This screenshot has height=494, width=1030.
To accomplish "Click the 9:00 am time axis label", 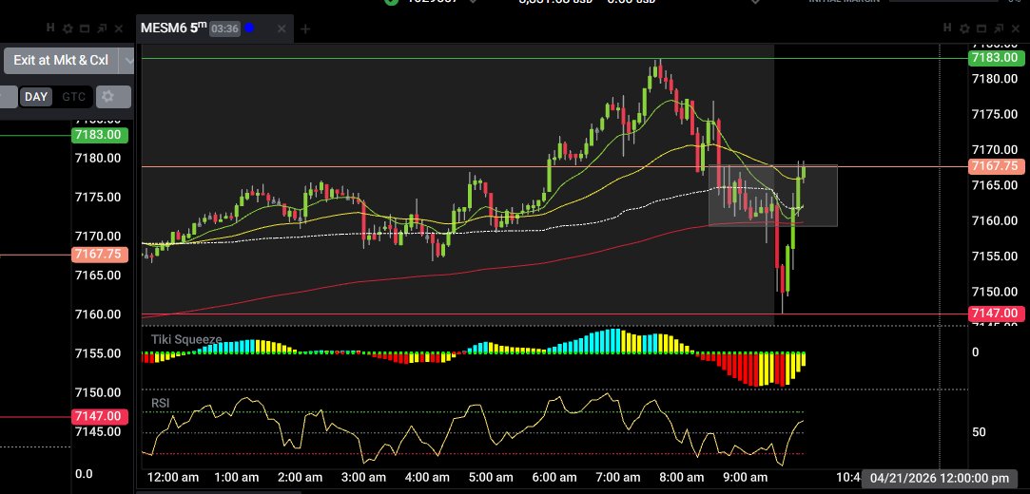I will click(745, 478).
